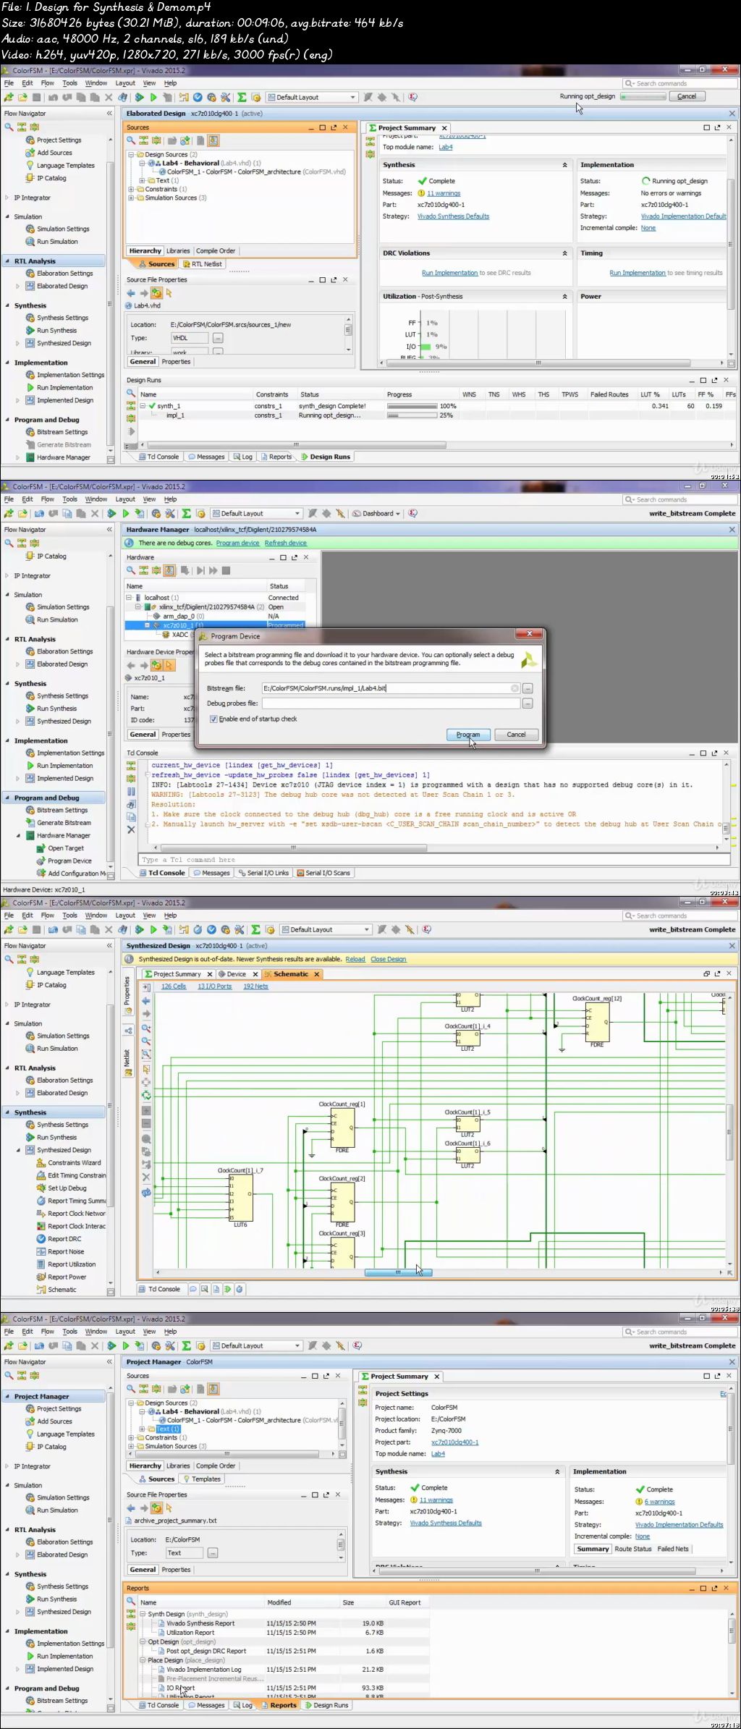This screenshot has height=1729, width=741.
Task: Click forward arrow icon in schematic toolbar
Action: 146,1014
